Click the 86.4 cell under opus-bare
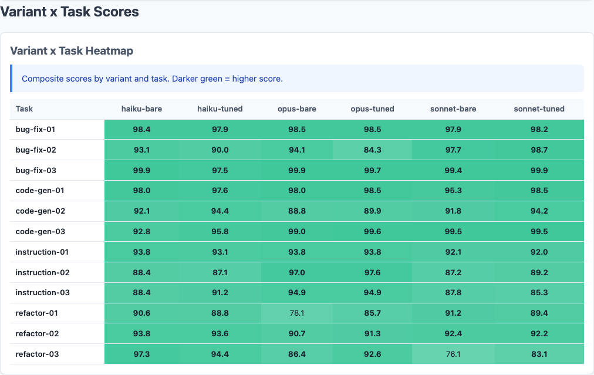The width and height of the screenshot is (594, 375). (296, 354)
